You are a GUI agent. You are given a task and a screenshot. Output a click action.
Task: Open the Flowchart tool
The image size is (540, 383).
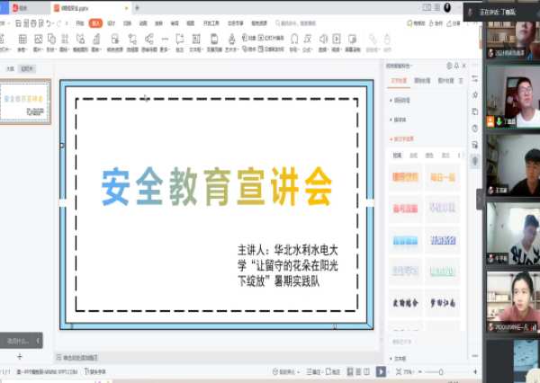pos(132,42)
